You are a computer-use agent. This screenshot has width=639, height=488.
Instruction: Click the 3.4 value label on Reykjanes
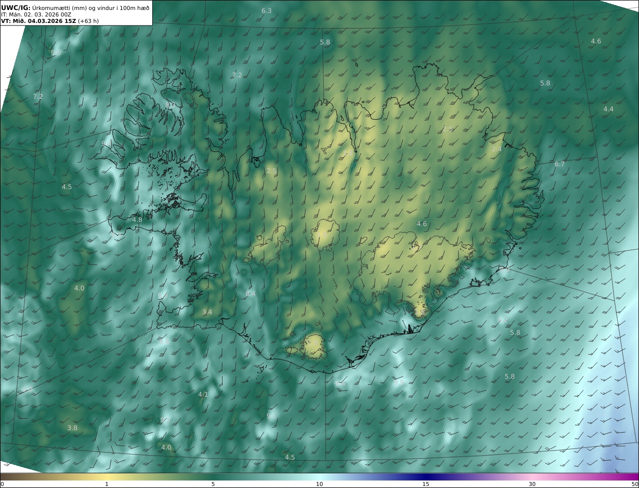click(x=207, y=312)
